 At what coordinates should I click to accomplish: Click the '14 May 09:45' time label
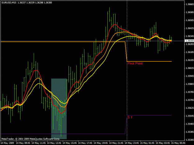(x=23, y=143)
